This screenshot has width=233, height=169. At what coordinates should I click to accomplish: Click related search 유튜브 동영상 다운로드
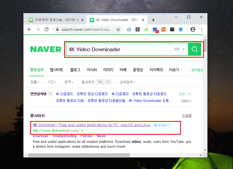click(x=149, y=94)
